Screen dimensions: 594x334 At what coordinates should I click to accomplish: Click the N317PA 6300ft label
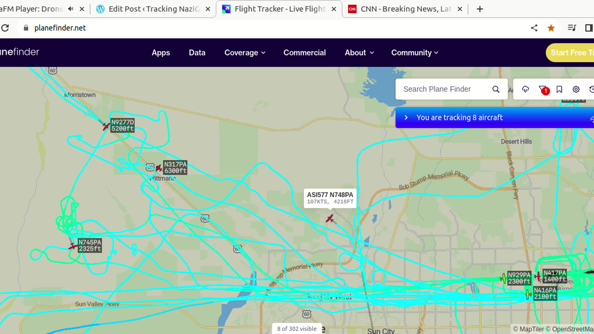pyautogui.click(x=175, y=167)
